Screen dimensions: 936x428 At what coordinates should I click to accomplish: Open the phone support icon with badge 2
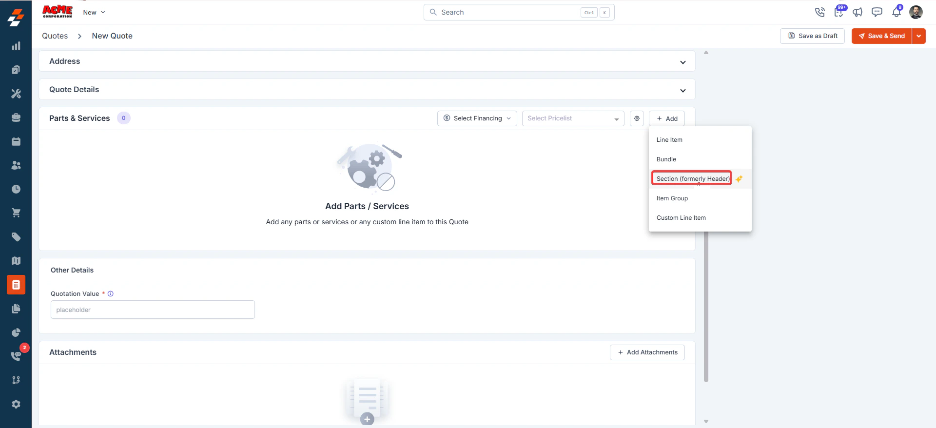[16, 356]
